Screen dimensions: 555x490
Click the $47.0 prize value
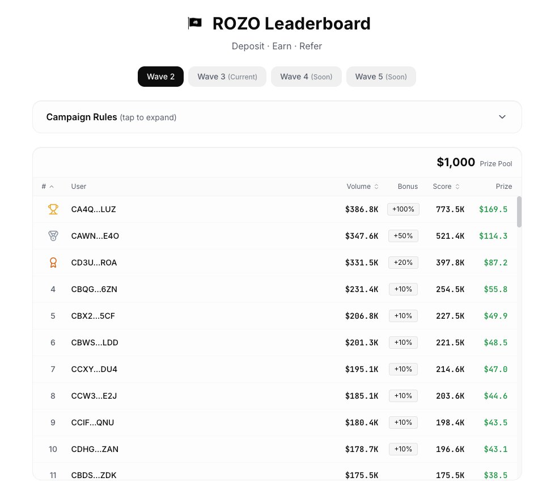coord(495,369)
